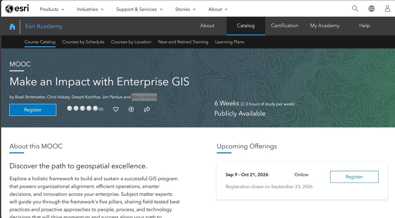Viewport: 395px width, 218px height.
Task: Click the About this MOOC heading
Action: click(x=36, y=146)
